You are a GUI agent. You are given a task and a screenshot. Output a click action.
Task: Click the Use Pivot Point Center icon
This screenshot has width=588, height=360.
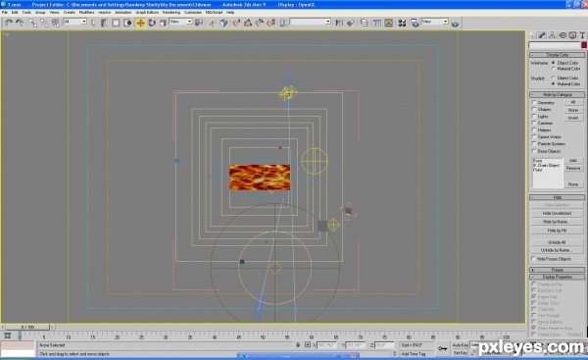coord(199,23)
